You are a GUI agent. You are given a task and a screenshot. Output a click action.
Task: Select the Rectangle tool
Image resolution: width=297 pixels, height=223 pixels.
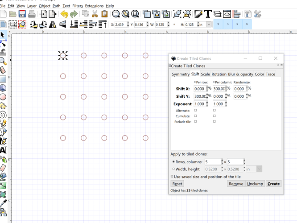tap(3, 79)
